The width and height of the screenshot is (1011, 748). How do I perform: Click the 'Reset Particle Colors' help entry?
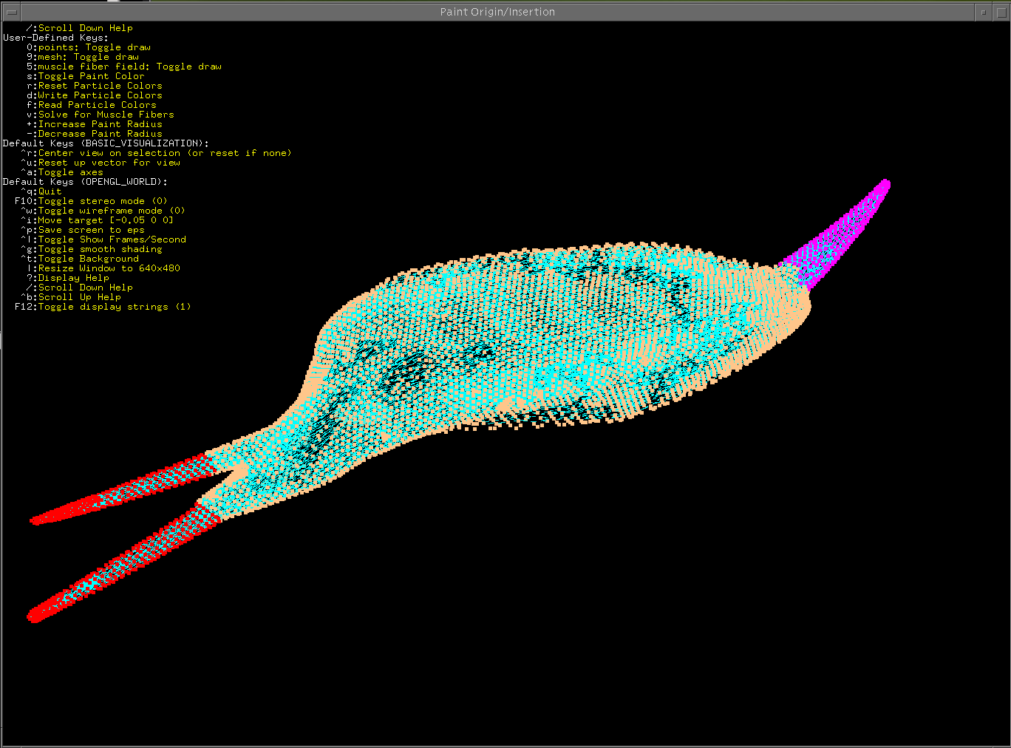pyautogui.click(x=100, y=86)
